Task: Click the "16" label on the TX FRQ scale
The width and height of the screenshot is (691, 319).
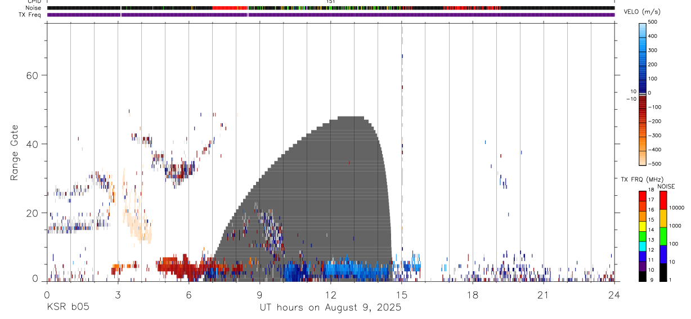Action: click(650, 210)
